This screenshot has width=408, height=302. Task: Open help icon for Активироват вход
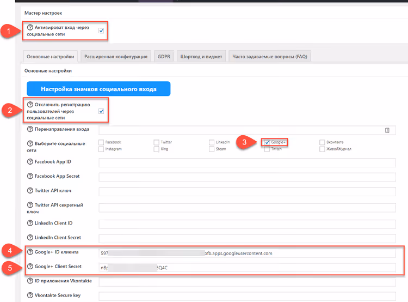[30, 27]
